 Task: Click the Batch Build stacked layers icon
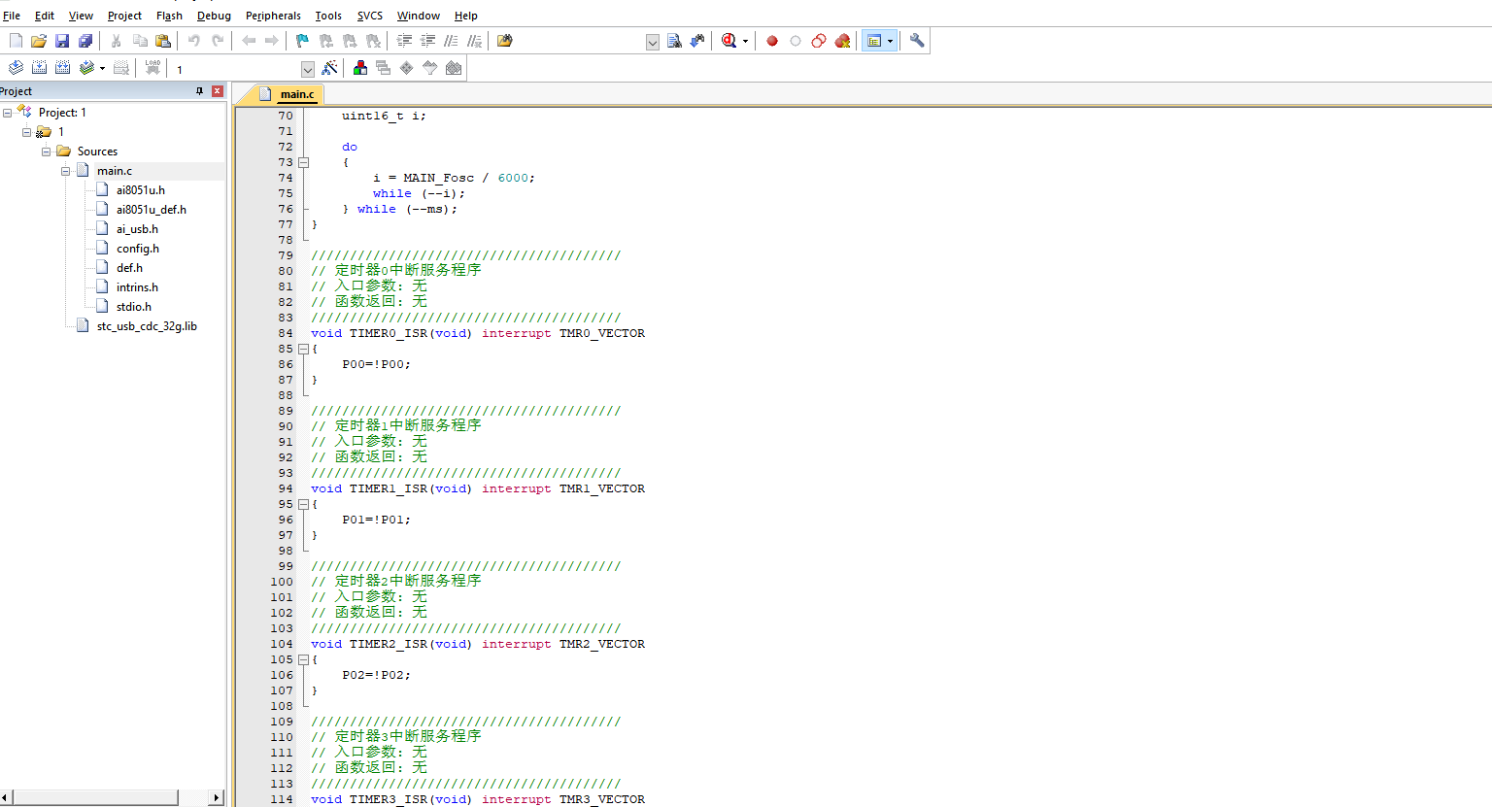pyautogui.click(x=86, y=68)
